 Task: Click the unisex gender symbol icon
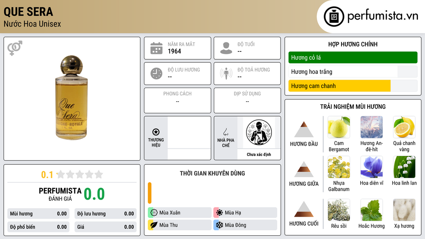[x=15, y=48]
